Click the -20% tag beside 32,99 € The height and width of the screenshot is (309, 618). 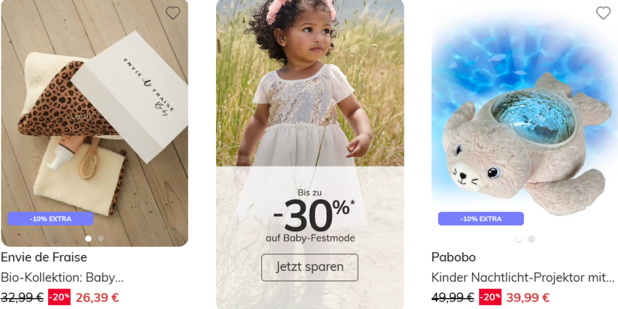pos(59,297)
